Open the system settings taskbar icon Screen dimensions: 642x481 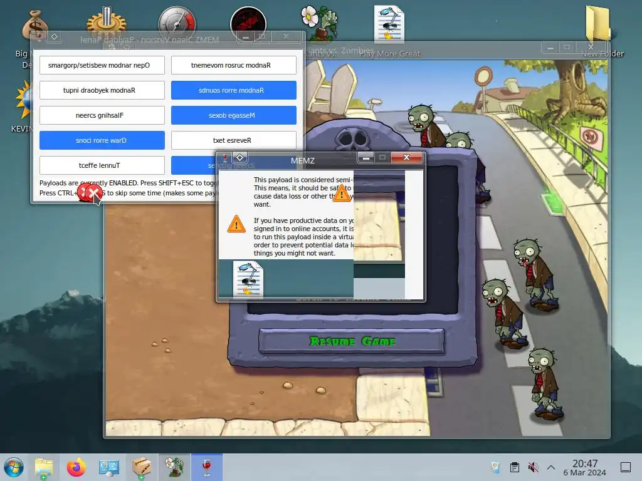(109, 467)
